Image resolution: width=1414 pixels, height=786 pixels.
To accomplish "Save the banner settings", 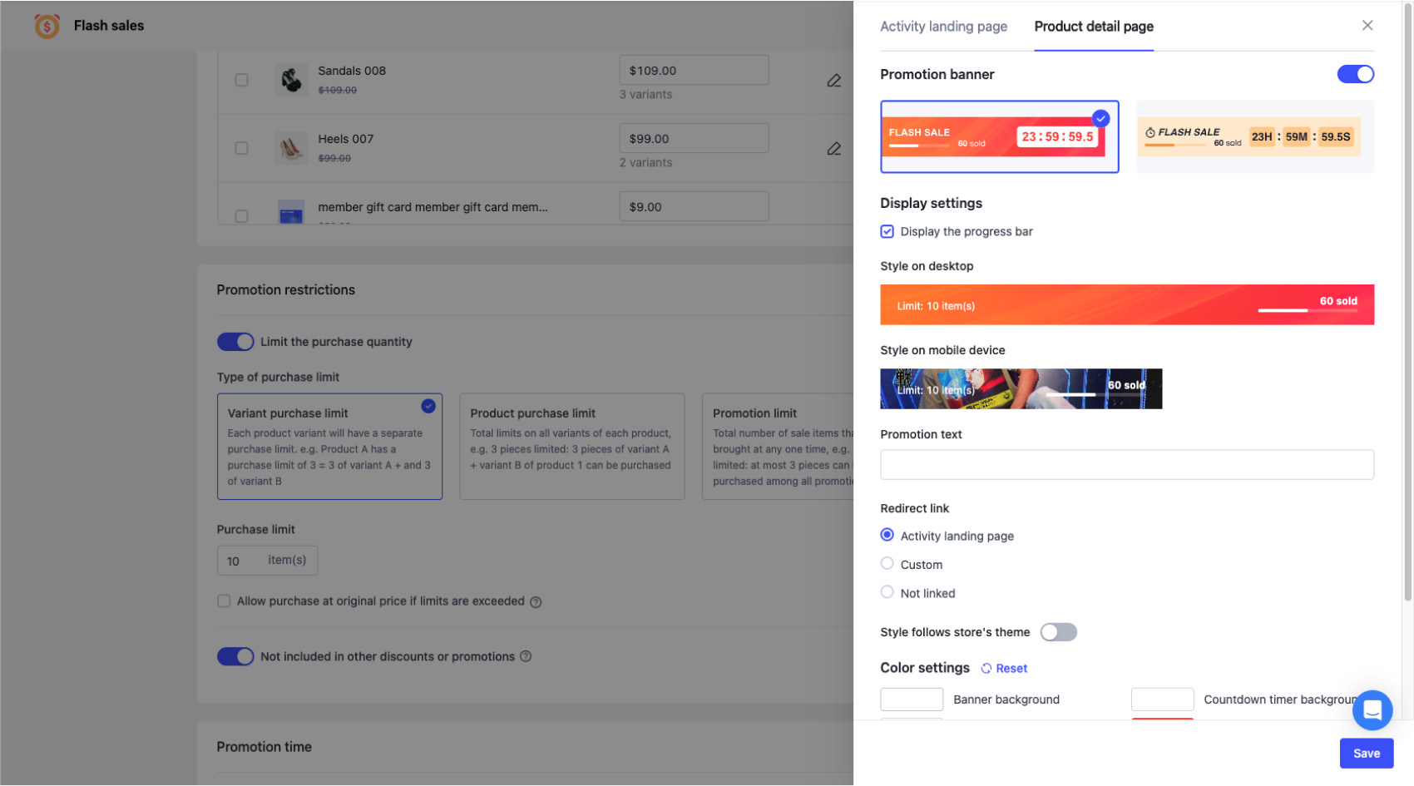I will pos(1366,754).
